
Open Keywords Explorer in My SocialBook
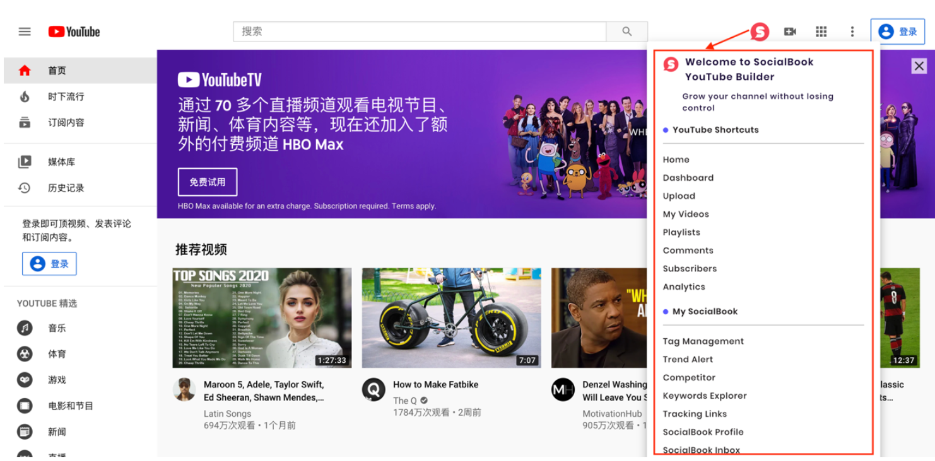705,396
